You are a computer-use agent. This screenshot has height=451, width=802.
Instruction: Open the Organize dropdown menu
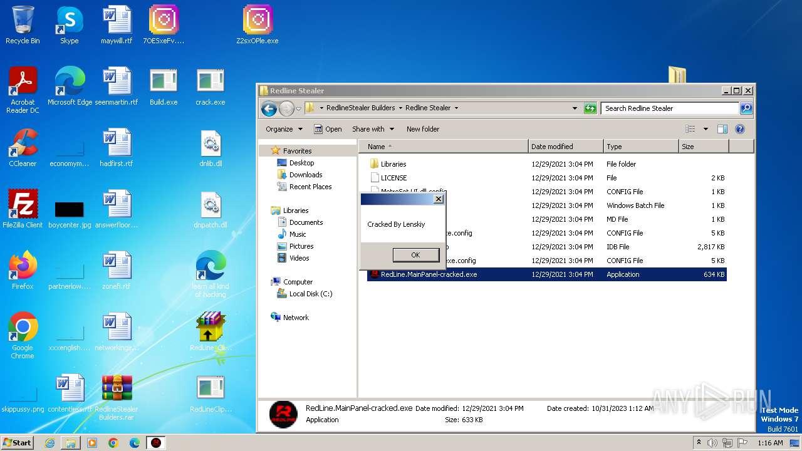[x=284, y=129]
